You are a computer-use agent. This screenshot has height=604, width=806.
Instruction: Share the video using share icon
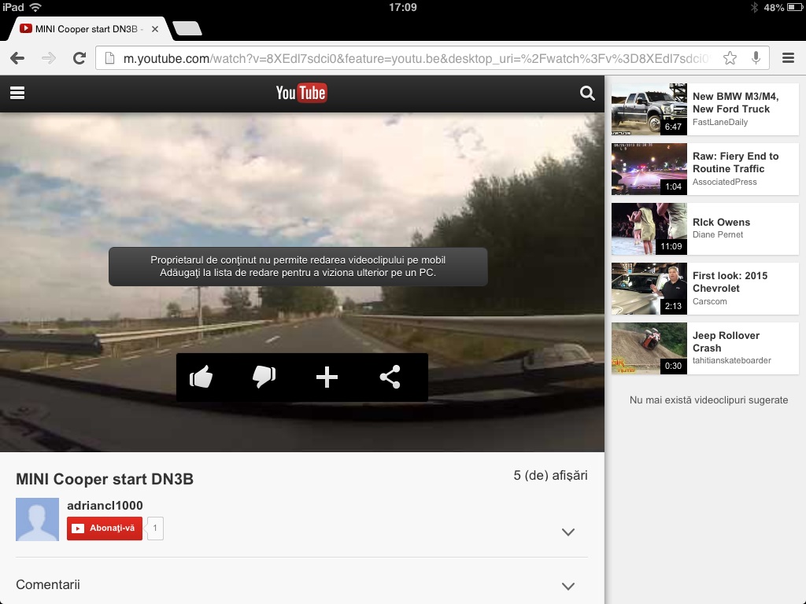(x=390, y=377)
